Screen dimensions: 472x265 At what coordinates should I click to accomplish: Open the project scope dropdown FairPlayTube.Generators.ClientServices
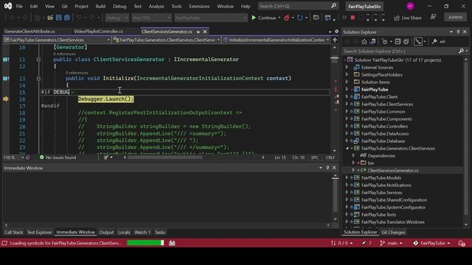[x=57, y=40]
